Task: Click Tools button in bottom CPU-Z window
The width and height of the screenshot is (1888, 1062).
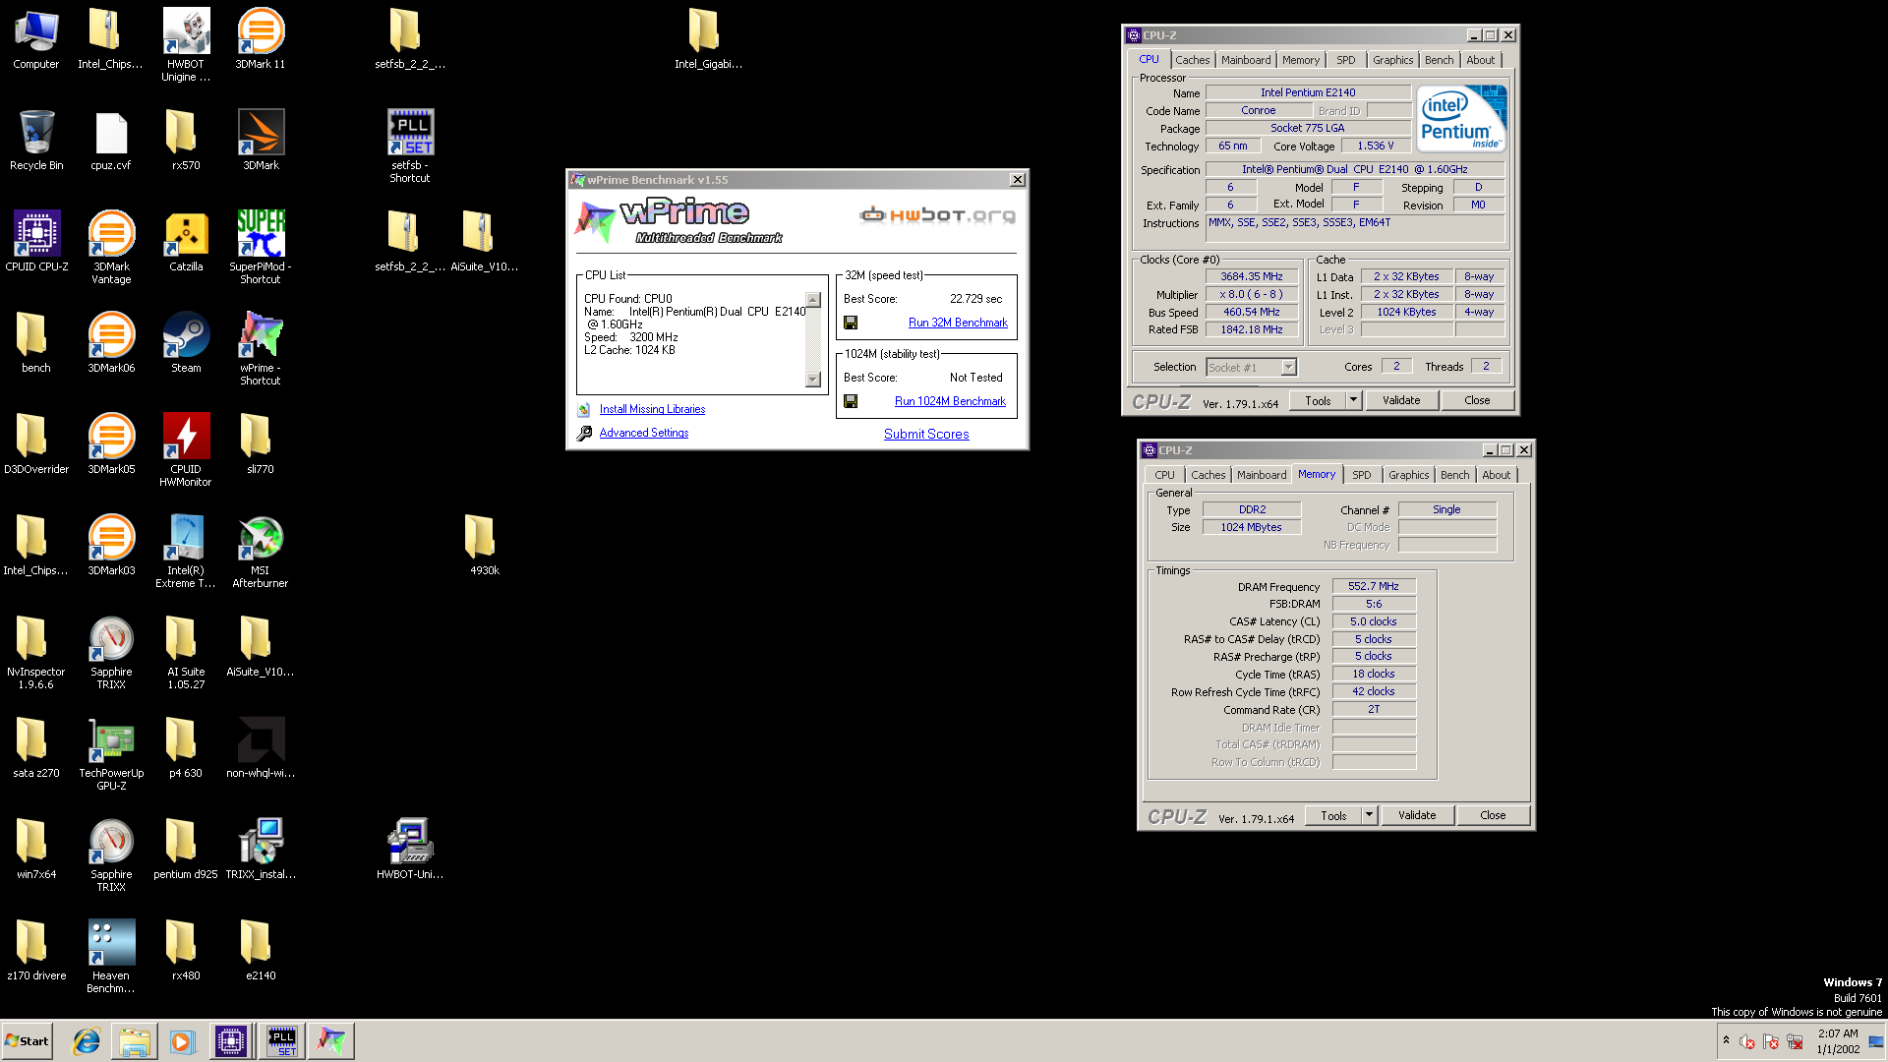Action: click(1333, 815)
